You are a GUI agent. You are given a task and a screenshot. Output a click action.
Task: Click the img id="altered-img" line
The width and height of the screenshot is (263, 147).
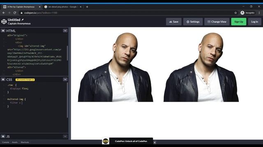pos(32,46)
